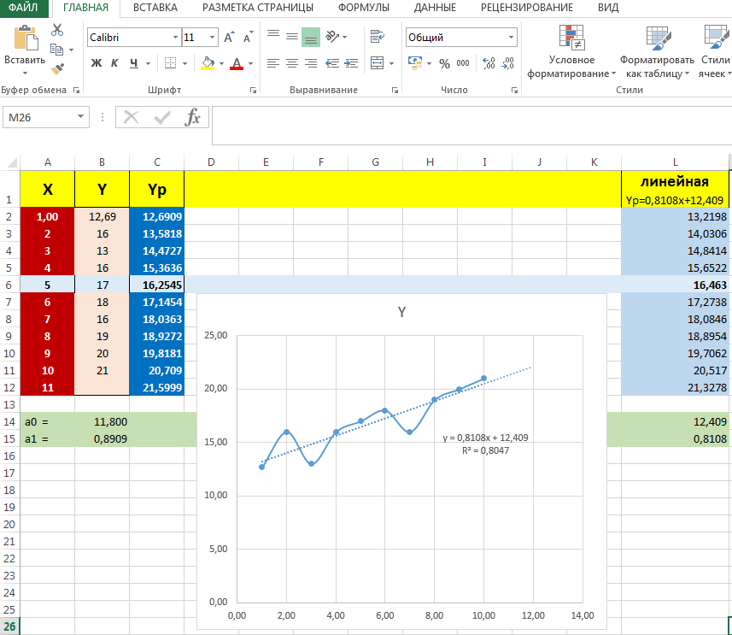This screenshot has height=635, width=732.
Task: Select column L header
Action: tap(675, 162)
